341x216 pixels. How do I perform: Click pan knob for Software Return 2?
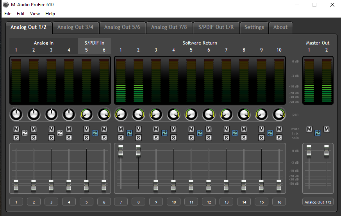139,114
